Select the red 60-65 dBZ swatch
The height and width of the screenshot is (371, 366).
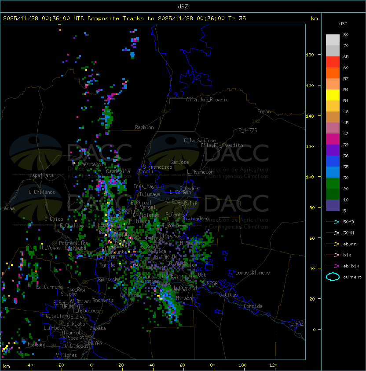(333, 62)
